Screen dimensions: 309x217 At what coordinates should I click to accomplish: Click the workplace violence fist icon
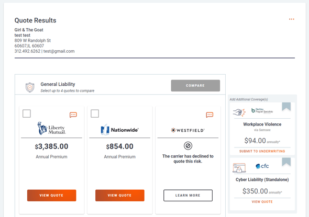pos(239,112)
